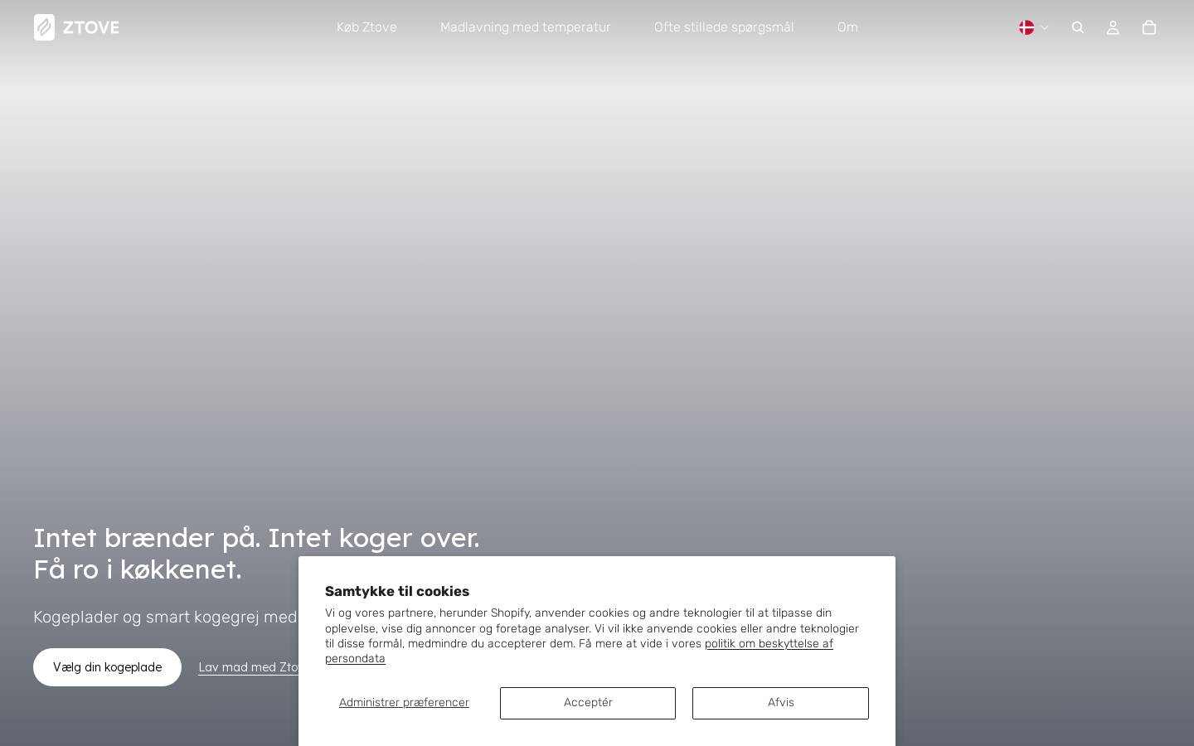Open Madlavning med temperatur menu
The width and height of the screenshot is (1194, 746).
525,27
